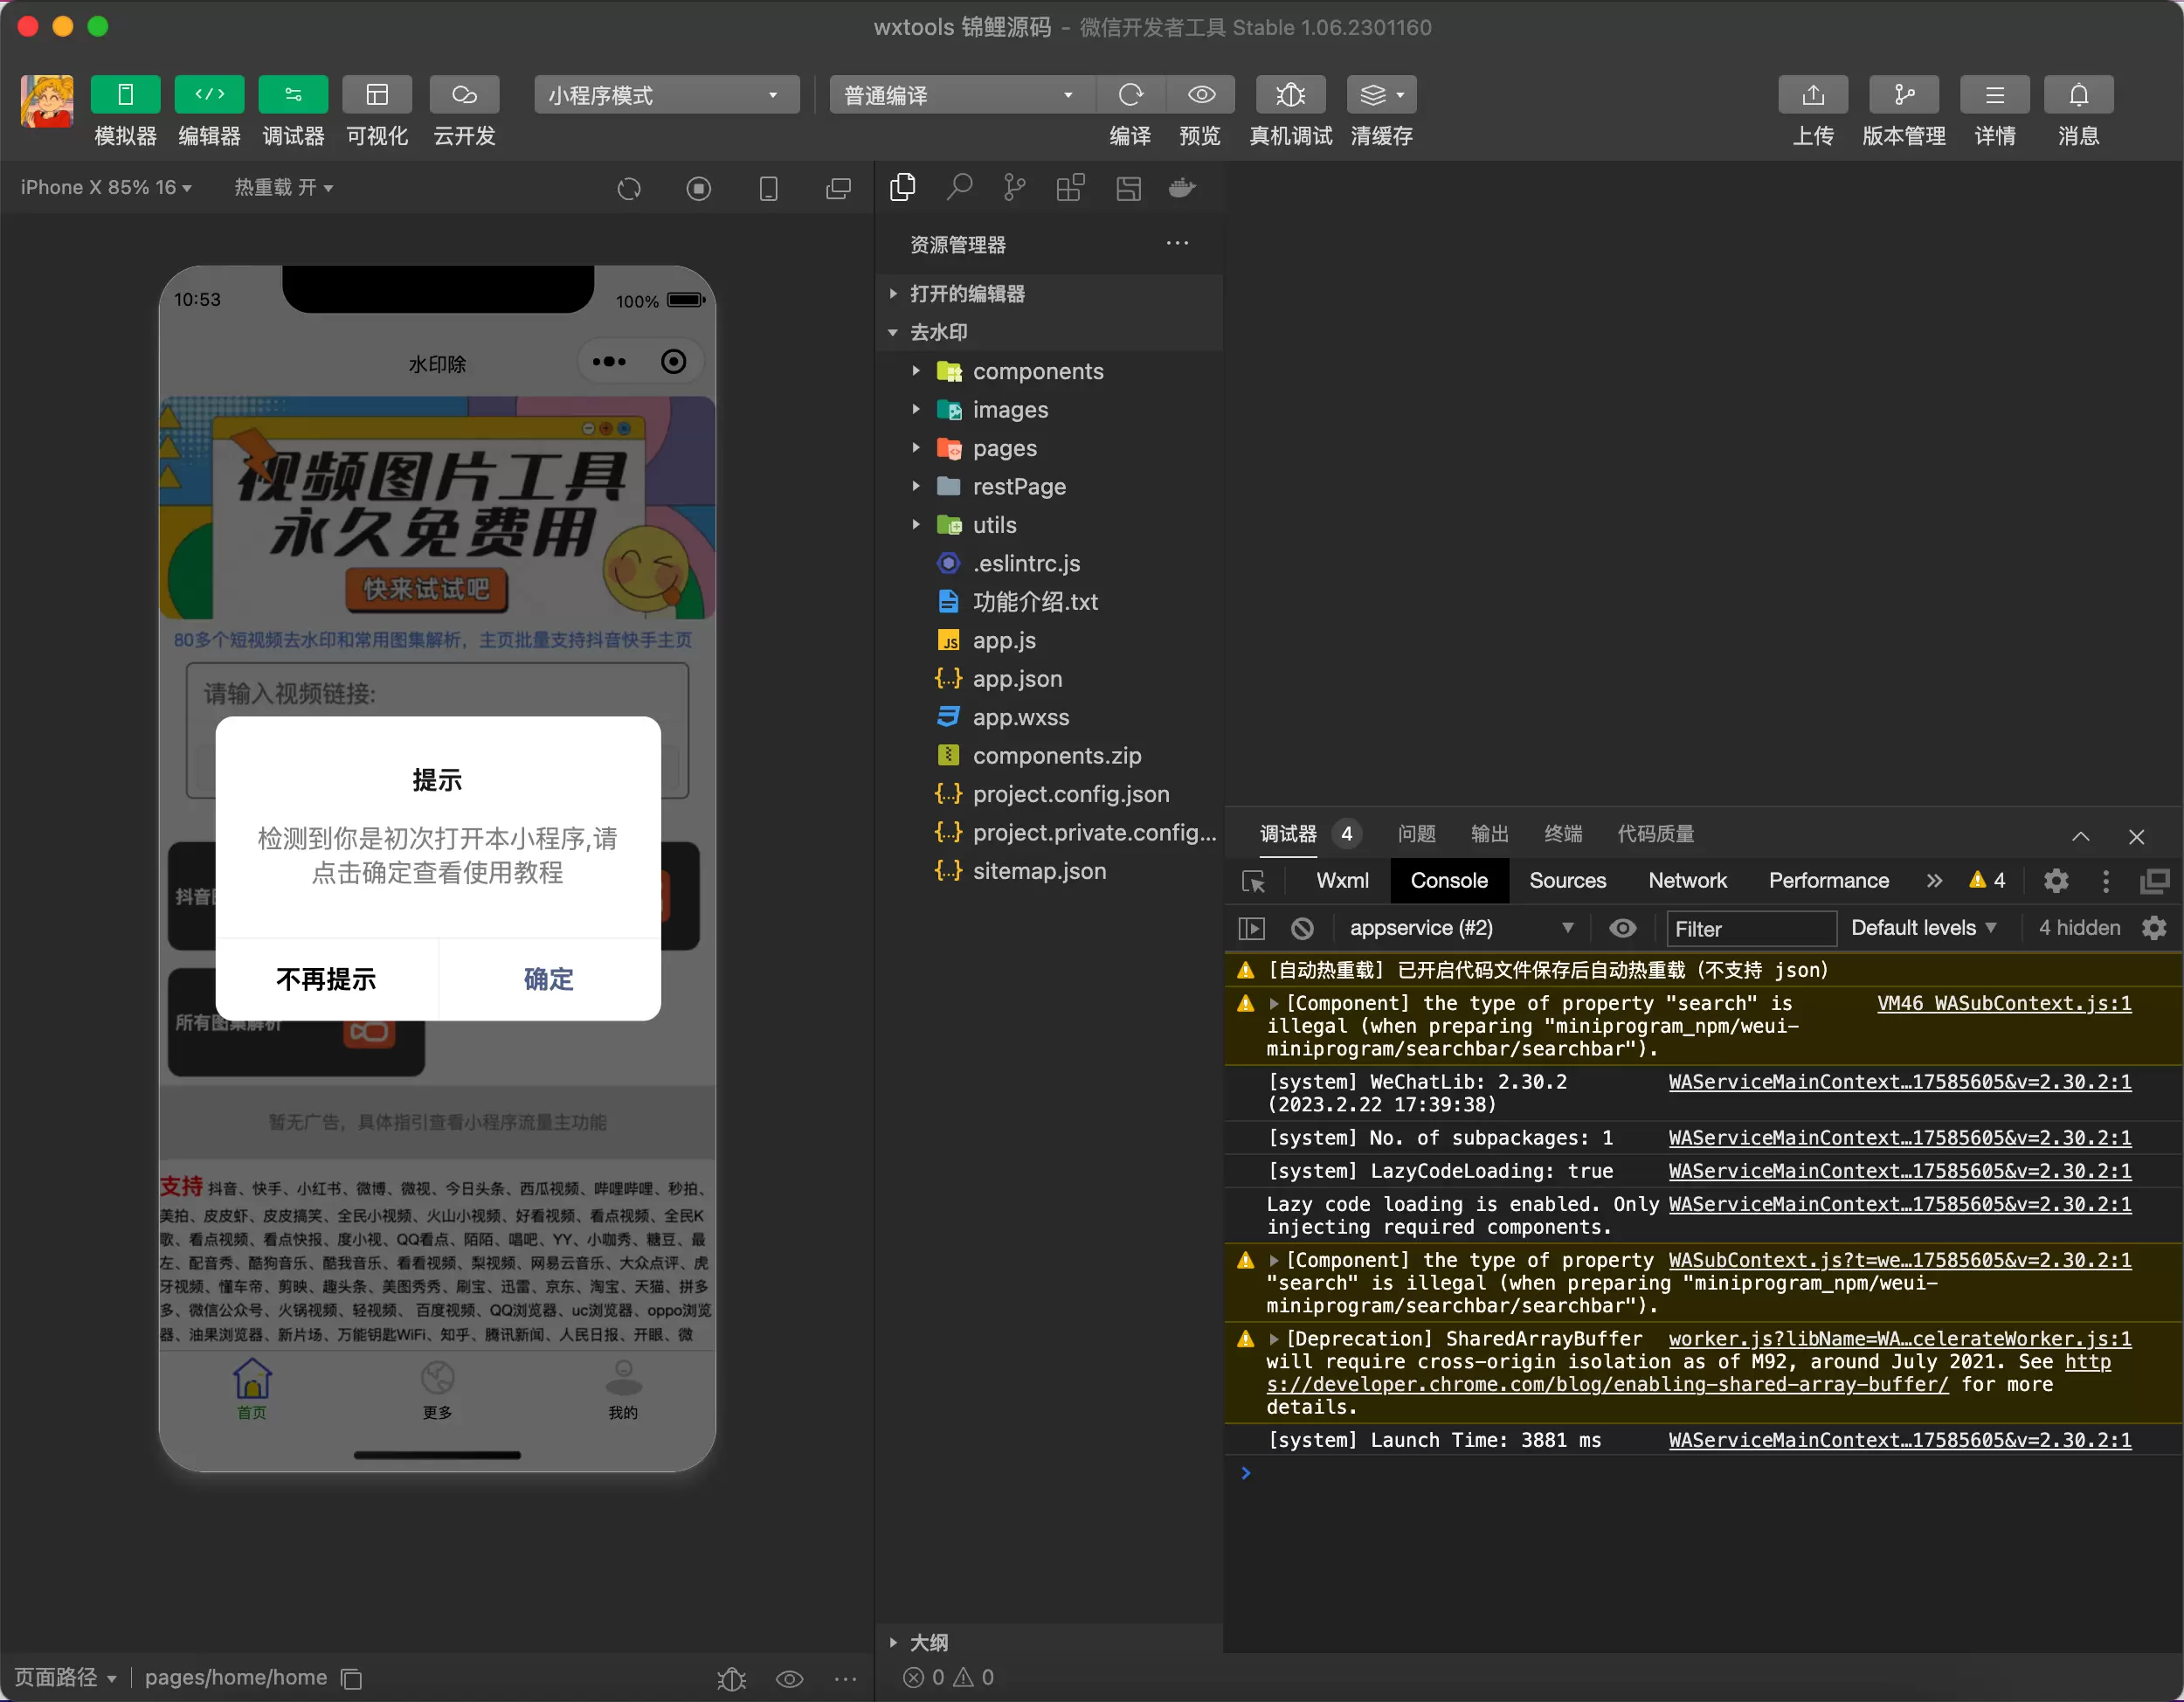Clear the console with the ban icon
The height and width of the screenshot is (1702, 2184).
1302,928
